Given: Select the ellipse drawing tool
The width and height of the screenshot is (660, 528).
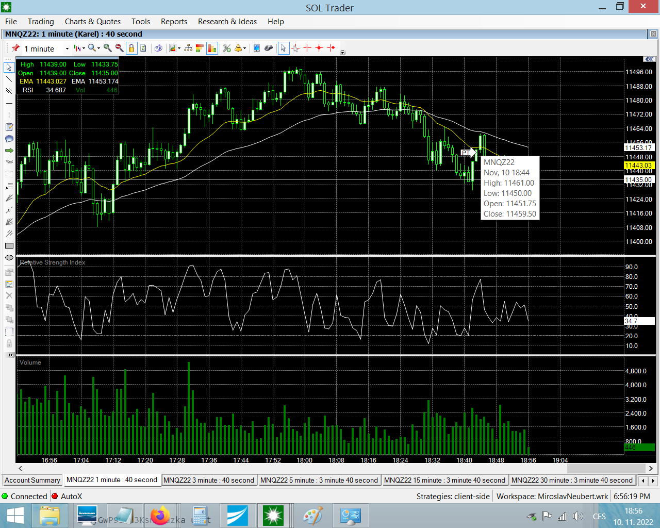Looking at the screenshot, I should 9,258.
